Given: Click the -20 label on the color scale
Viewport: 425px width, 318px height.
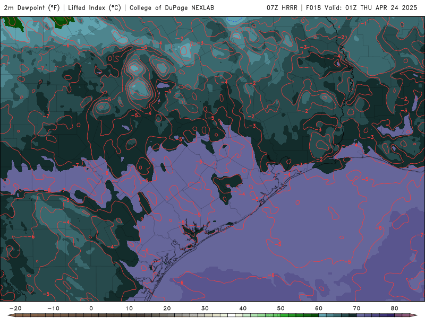Looking at the screenshot, I should (x=15, y=308).
